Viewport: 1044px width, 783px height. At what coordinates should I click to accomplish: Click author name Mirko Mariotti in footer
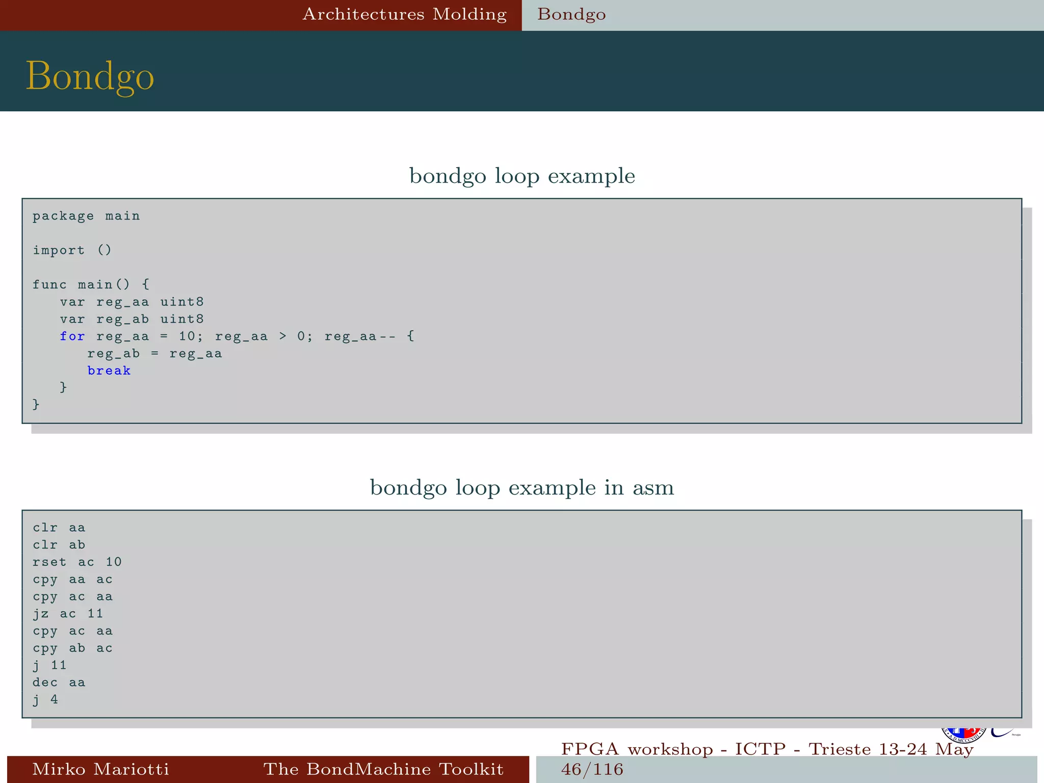(100, 769)
